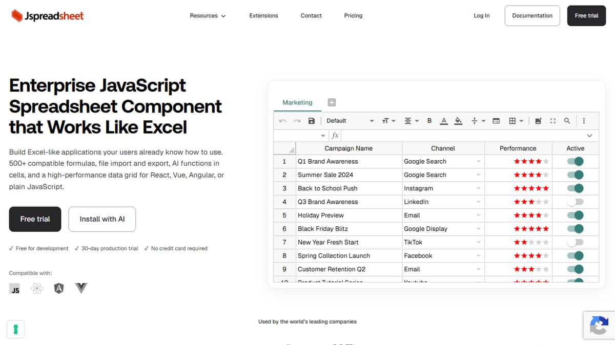Image resolution: width=615 pixels, height=345 pixels.
Task: Click the undo arrow in spreadsheet toolbar
Action: click(282, 121)
